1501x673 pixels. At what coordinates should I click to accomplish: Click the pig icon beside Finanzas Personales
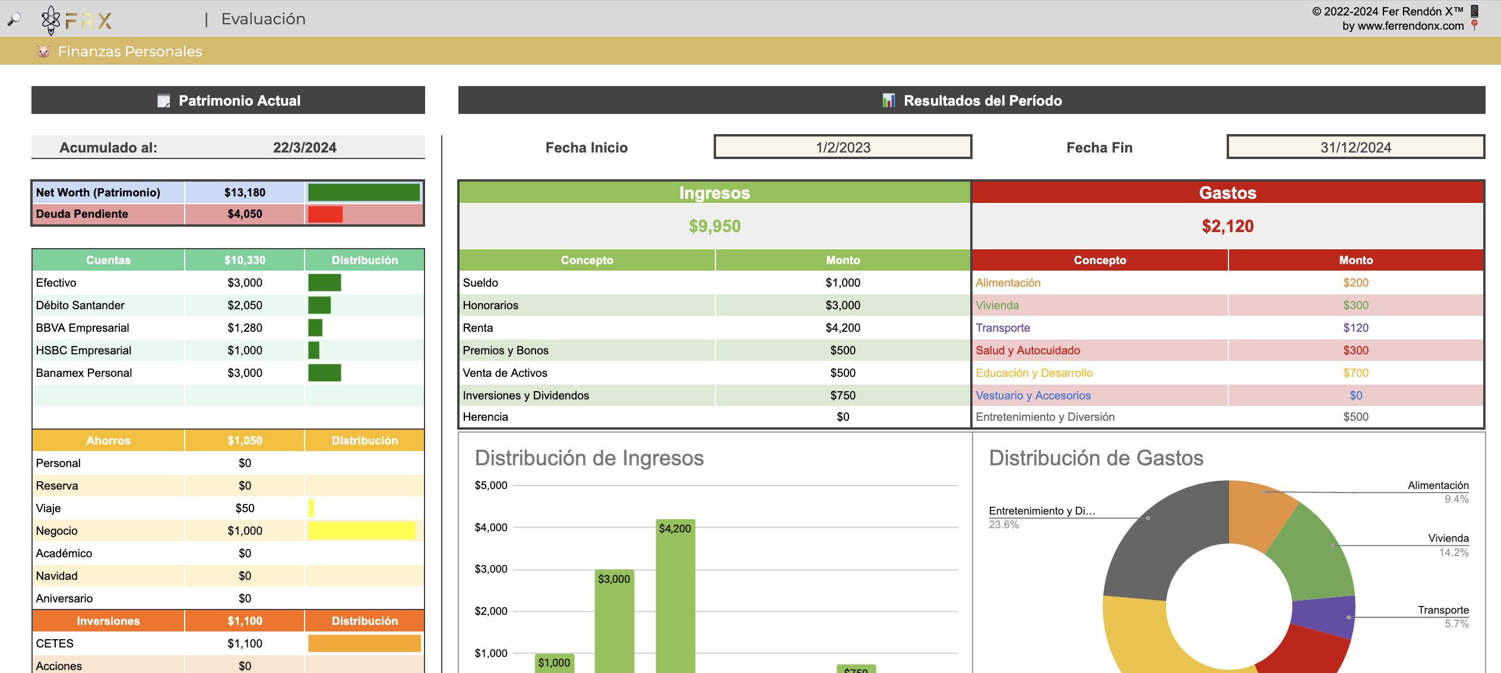(43, 52)
